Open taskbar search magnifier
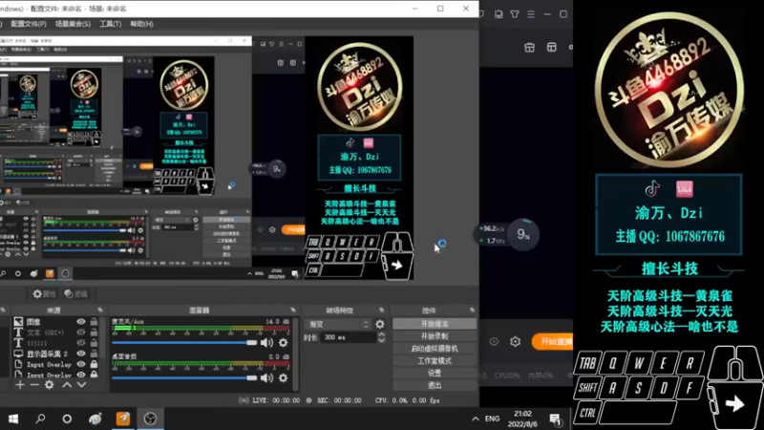764x430 pixels. coord(40,419)
